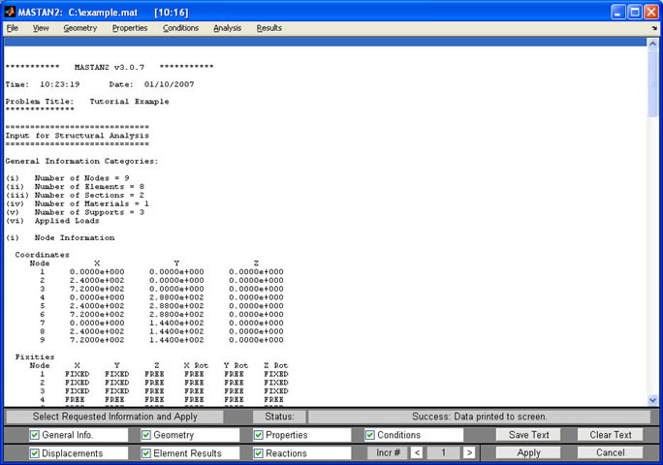
Task: Toggle the Geometry checkbox in bottom panel
Action: click(147, 435)
